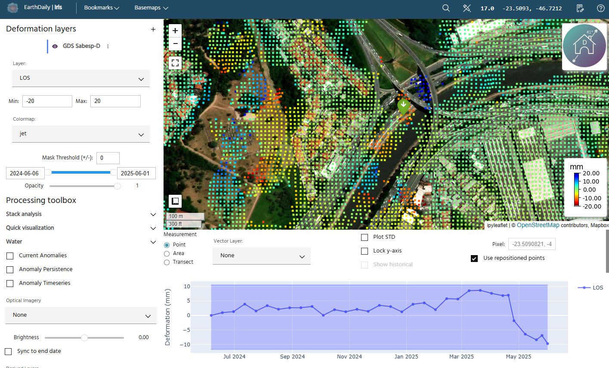Adjust the Opacity slider handle
This screenshot has width=609, height=368.
click(117, 186)
